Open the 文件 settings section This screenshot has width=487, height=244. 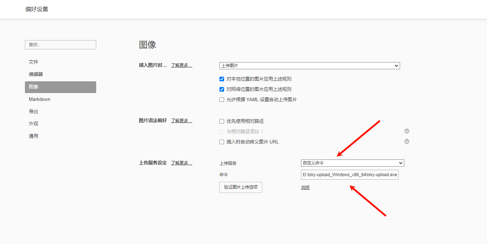point(33,62)
